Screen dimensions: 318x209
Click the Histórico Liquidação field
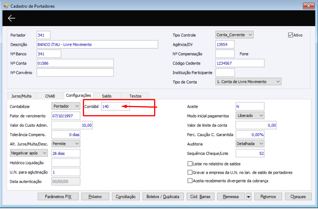click(66, 163)
